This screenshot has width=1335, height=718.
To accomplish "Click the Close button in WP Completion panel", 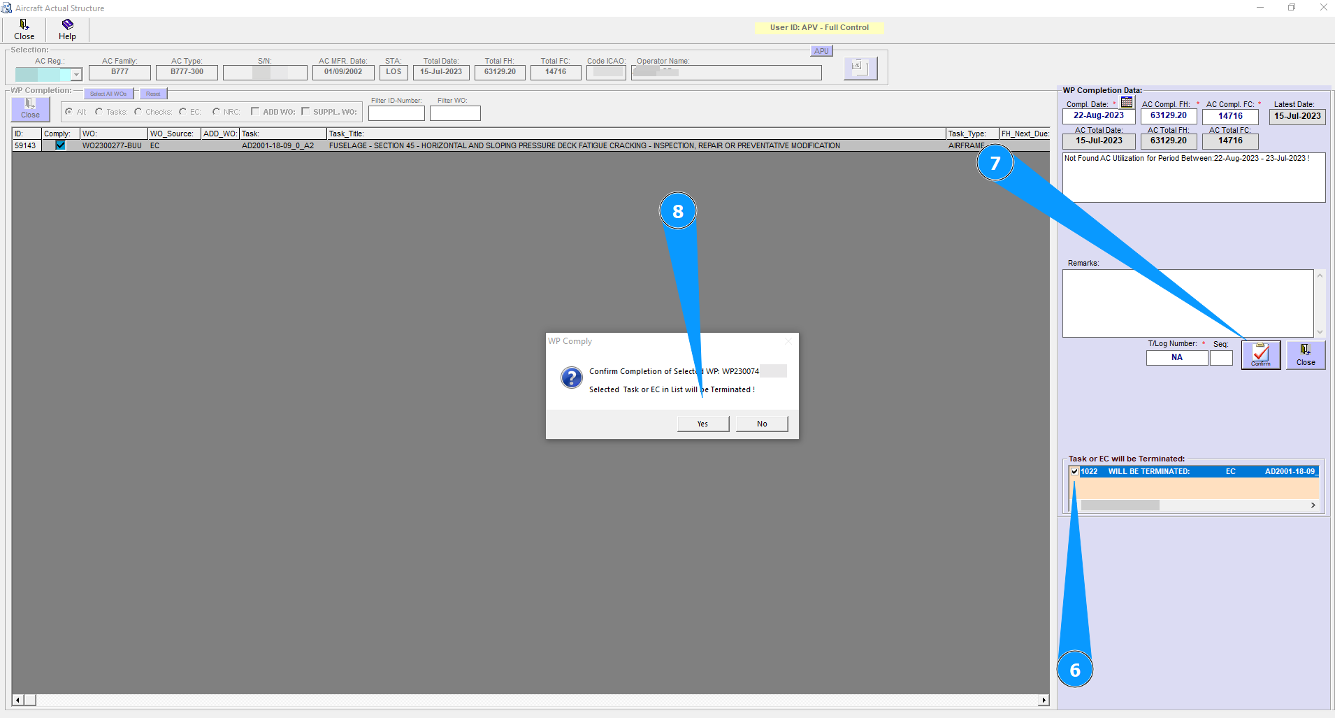I will point(30,108).
